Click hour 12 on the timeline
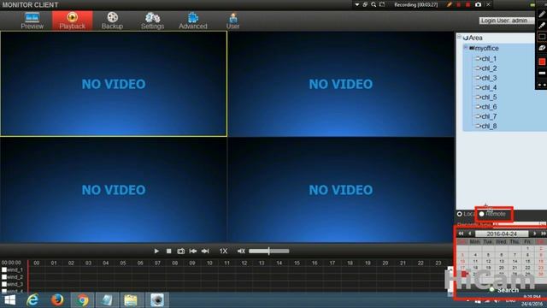 tap(244, 263)
